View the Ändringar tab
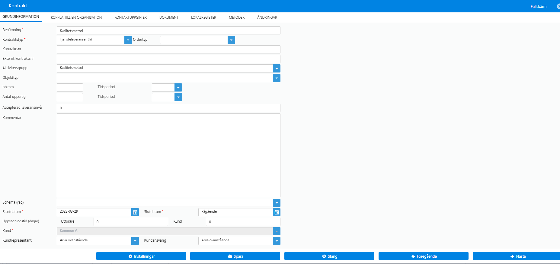 pos(267,18)
